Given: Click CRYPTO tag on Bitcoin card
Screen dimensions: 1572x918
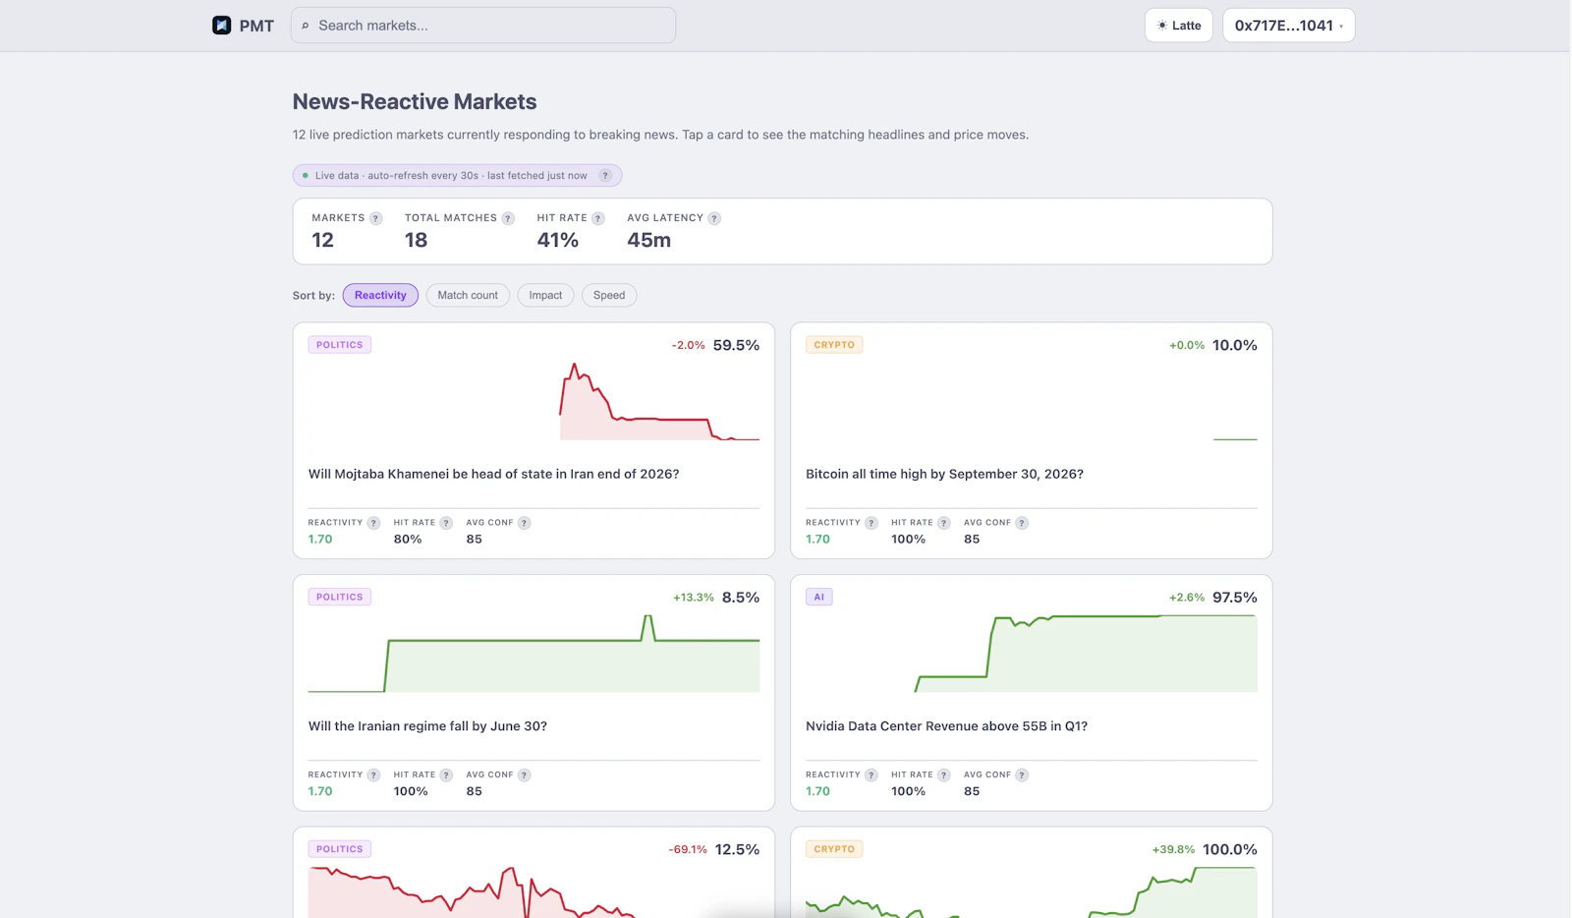Looking at the screenshot, I should (x=834, y=345).
